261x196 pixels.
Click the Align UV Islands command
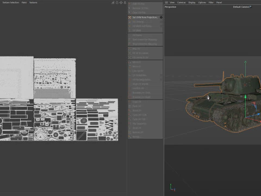[x=145, y=84]
